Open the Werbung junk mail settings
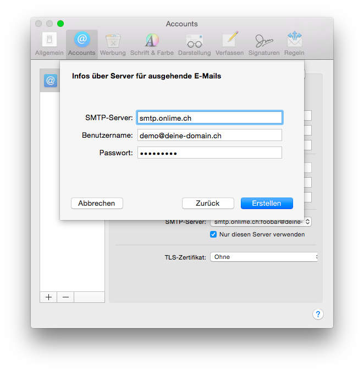 point(113,44)
